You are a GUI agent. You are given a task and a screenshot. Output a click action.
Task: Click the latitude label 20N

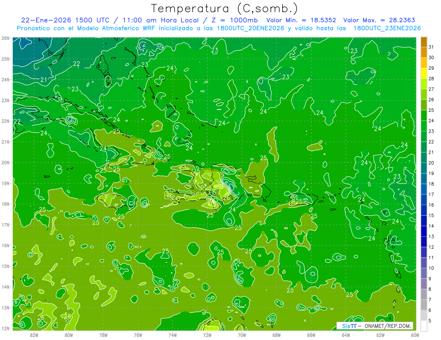click(6, 162)
